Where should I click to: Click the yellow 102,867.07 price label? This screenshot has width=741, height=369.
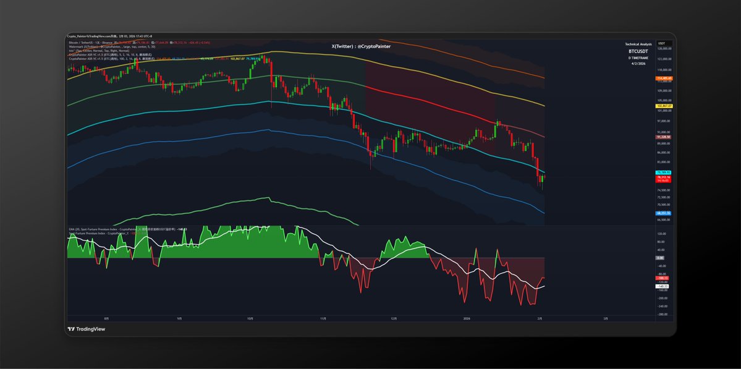pos(664,106)
